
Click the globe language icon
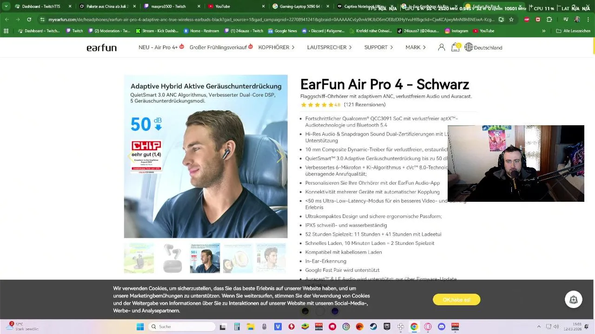(469, 47)
